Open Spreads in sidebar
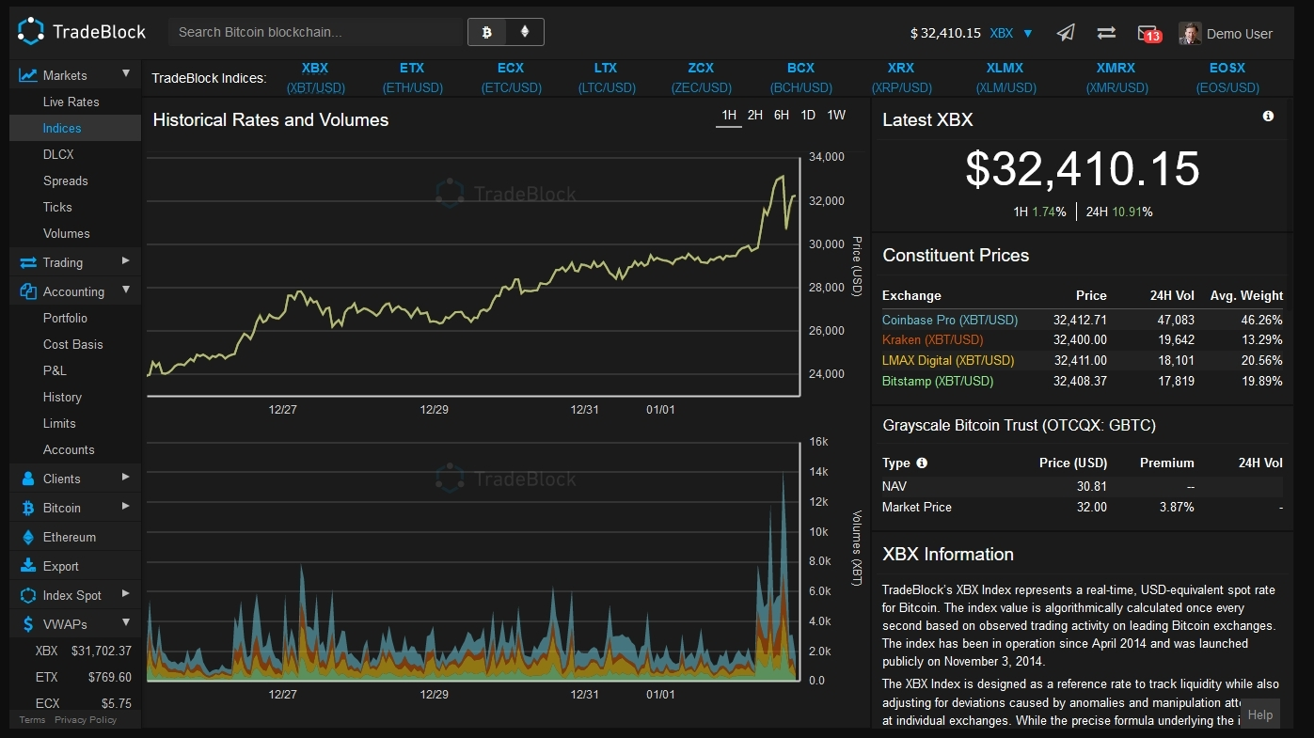This screenshot has width=1314, height=738. 65,181
